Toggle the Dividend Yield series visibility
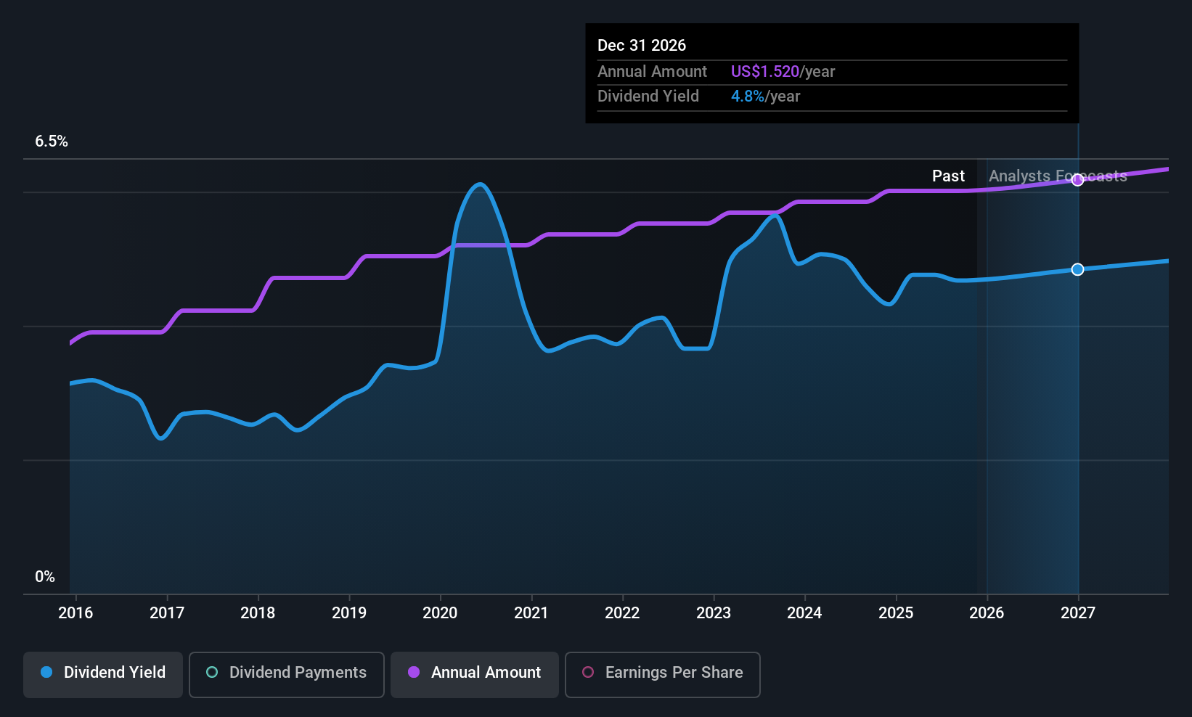The height and width of the screenshot is (717, 1192). click(x=102, y=673)
